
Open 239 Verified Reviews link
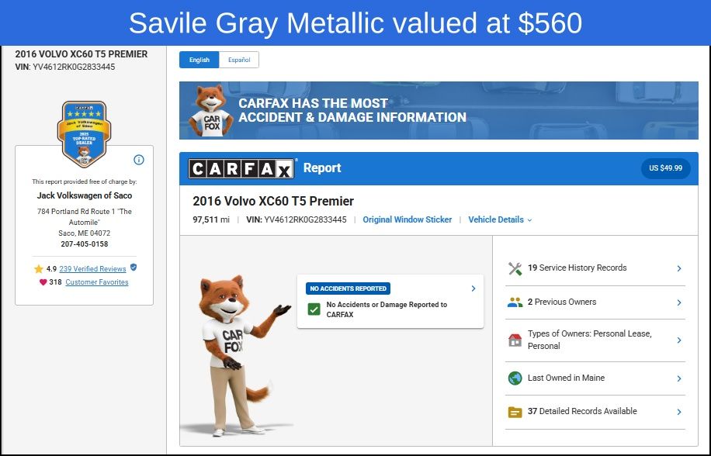coord(92,269)
